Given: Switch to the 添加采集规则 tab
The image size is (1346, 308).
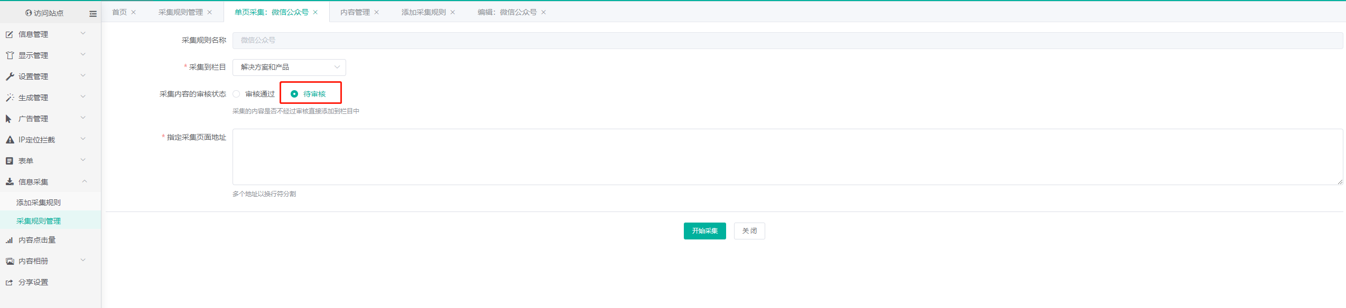Looking at the screenshot, I should click(424, 12).
